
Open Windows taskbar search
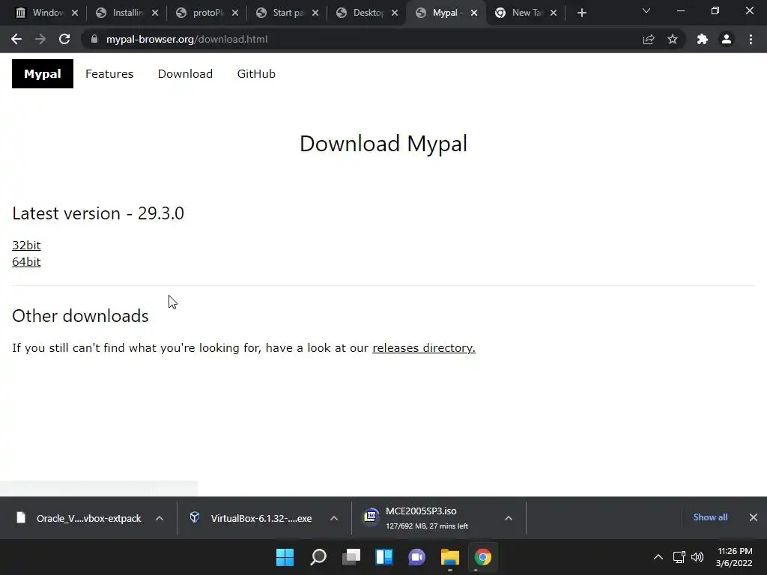point(318,557)
